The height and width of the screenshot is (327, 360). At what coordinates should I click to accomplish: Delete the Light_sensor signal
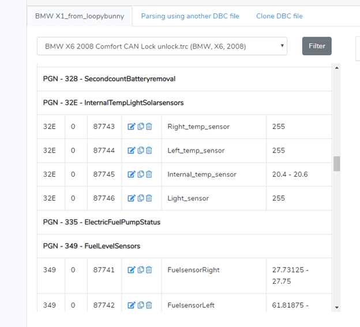[x=149, y=198]
